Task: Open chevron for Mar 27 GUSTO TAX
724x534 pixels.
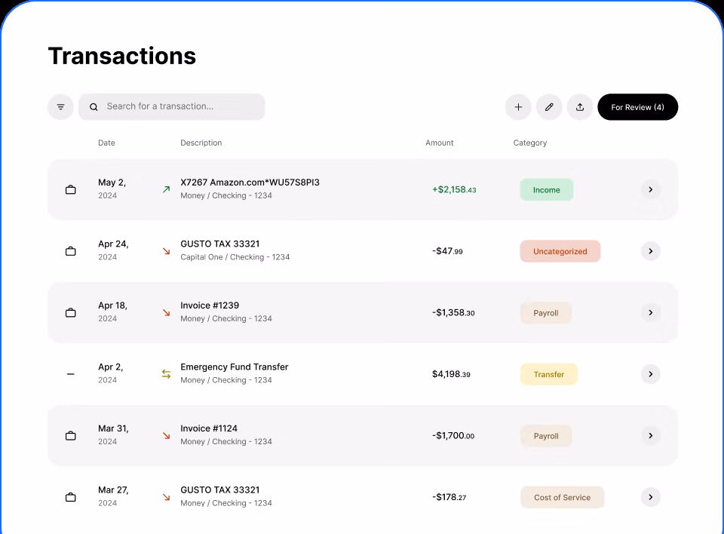Action: pyautogui.click(x=650, y=497)
